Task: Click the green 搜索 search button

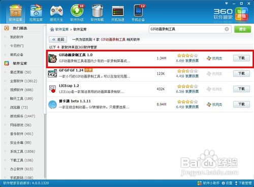Action: point(242,29)
